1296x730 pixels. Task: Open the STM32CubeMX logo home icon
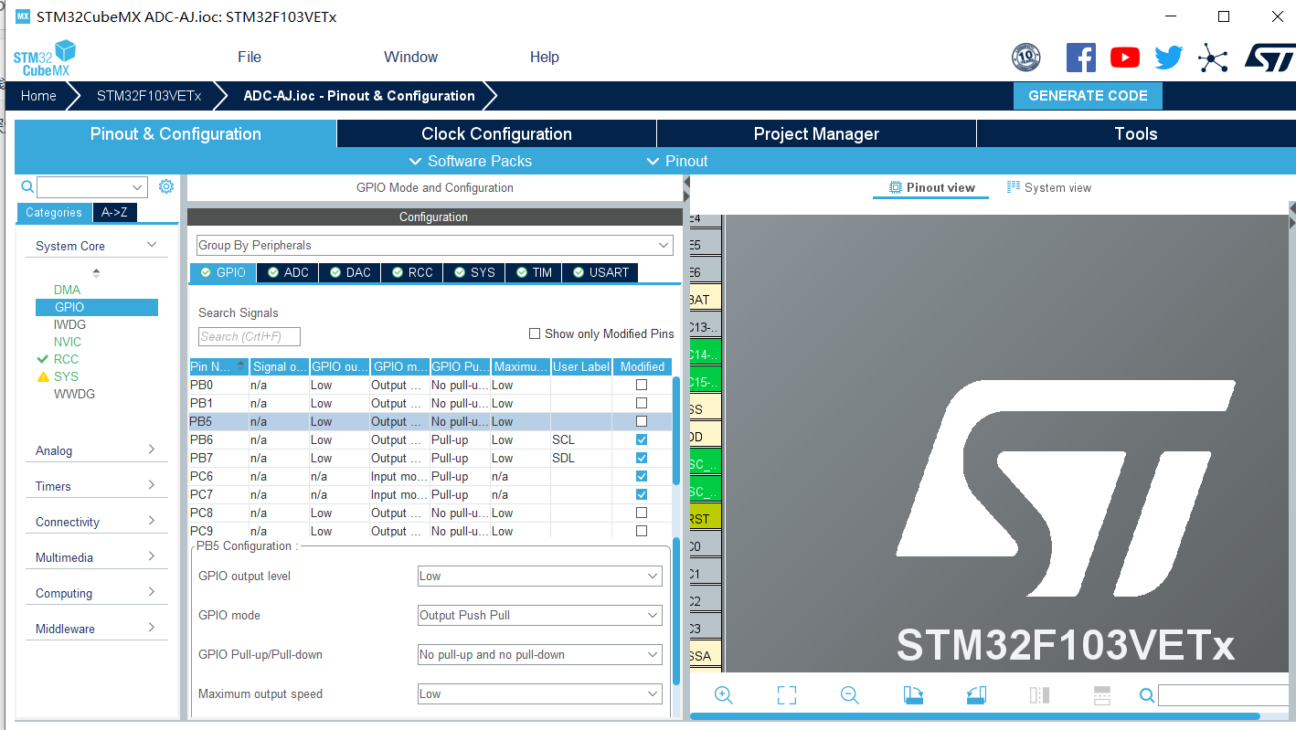44,58
